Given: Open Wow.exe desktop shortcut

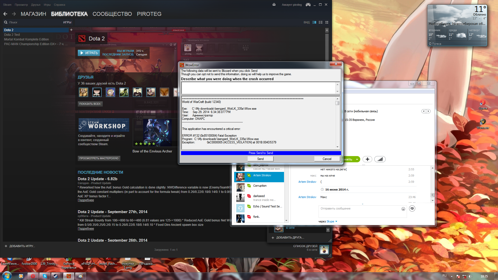Looking at the screenshot, I should pyautogui.click(x=483, y=124).
